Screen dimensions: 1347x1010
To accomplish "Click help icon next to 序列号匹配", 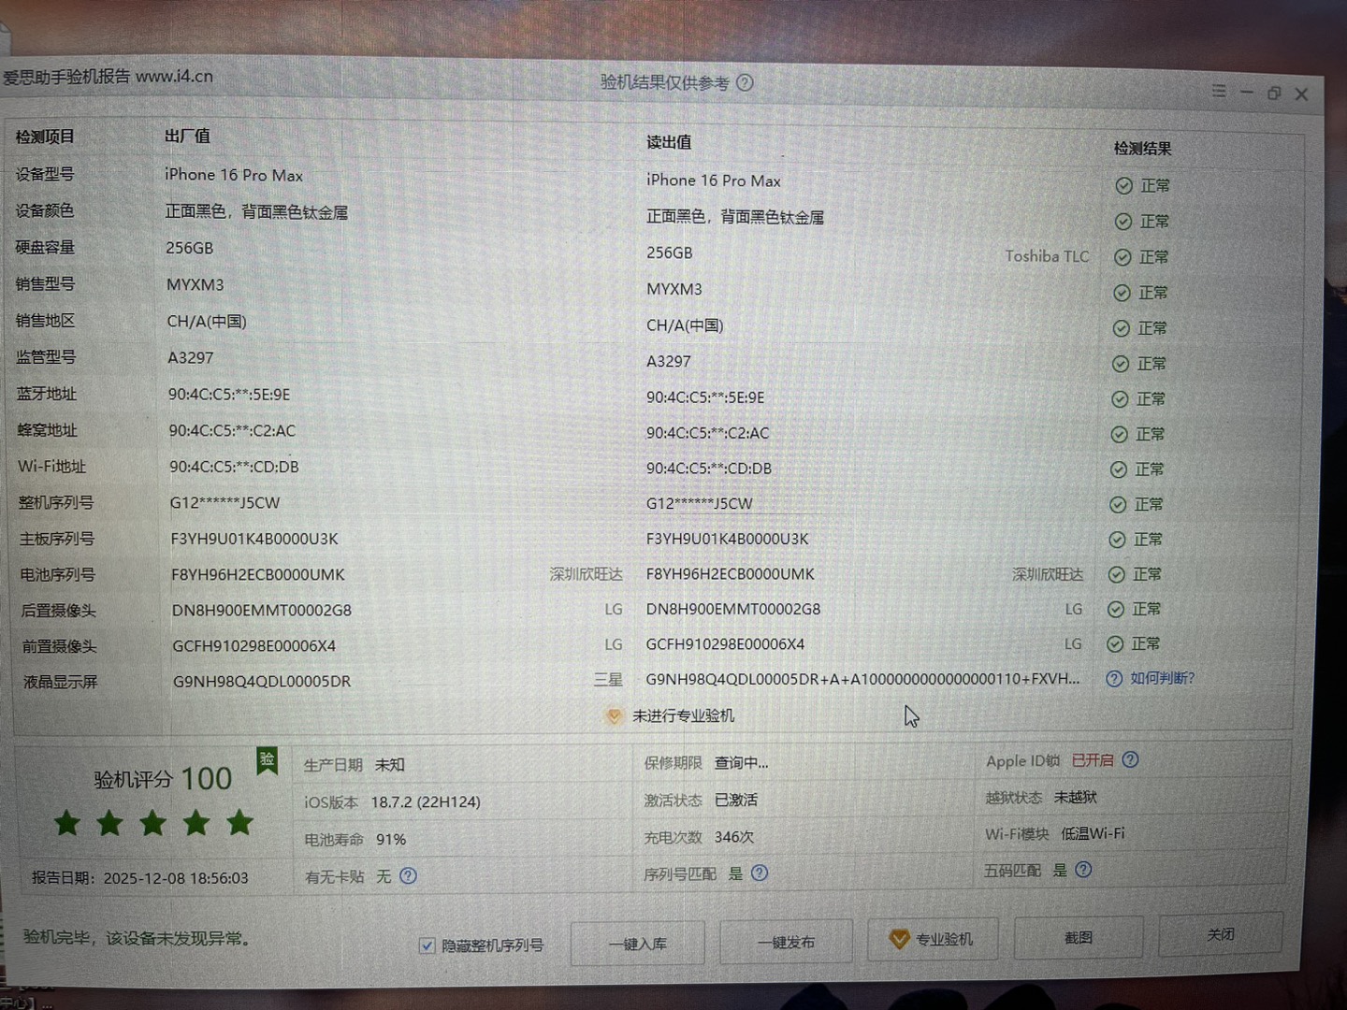I will [x=760, y=873].
